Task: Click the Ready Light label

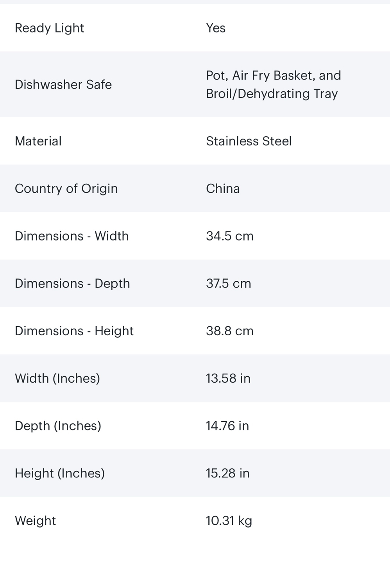Action: pos(49,28)
